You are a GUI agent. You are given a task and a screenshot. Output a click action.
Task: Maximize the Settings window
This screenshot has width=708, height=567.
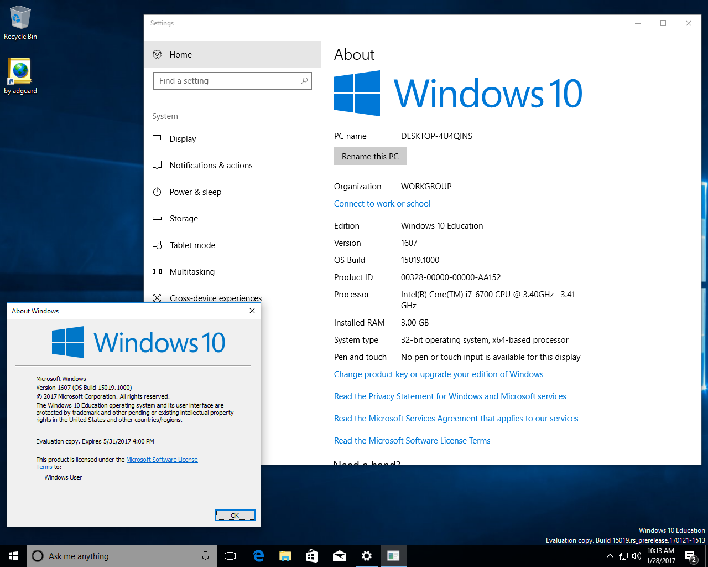tap(663, 23)
